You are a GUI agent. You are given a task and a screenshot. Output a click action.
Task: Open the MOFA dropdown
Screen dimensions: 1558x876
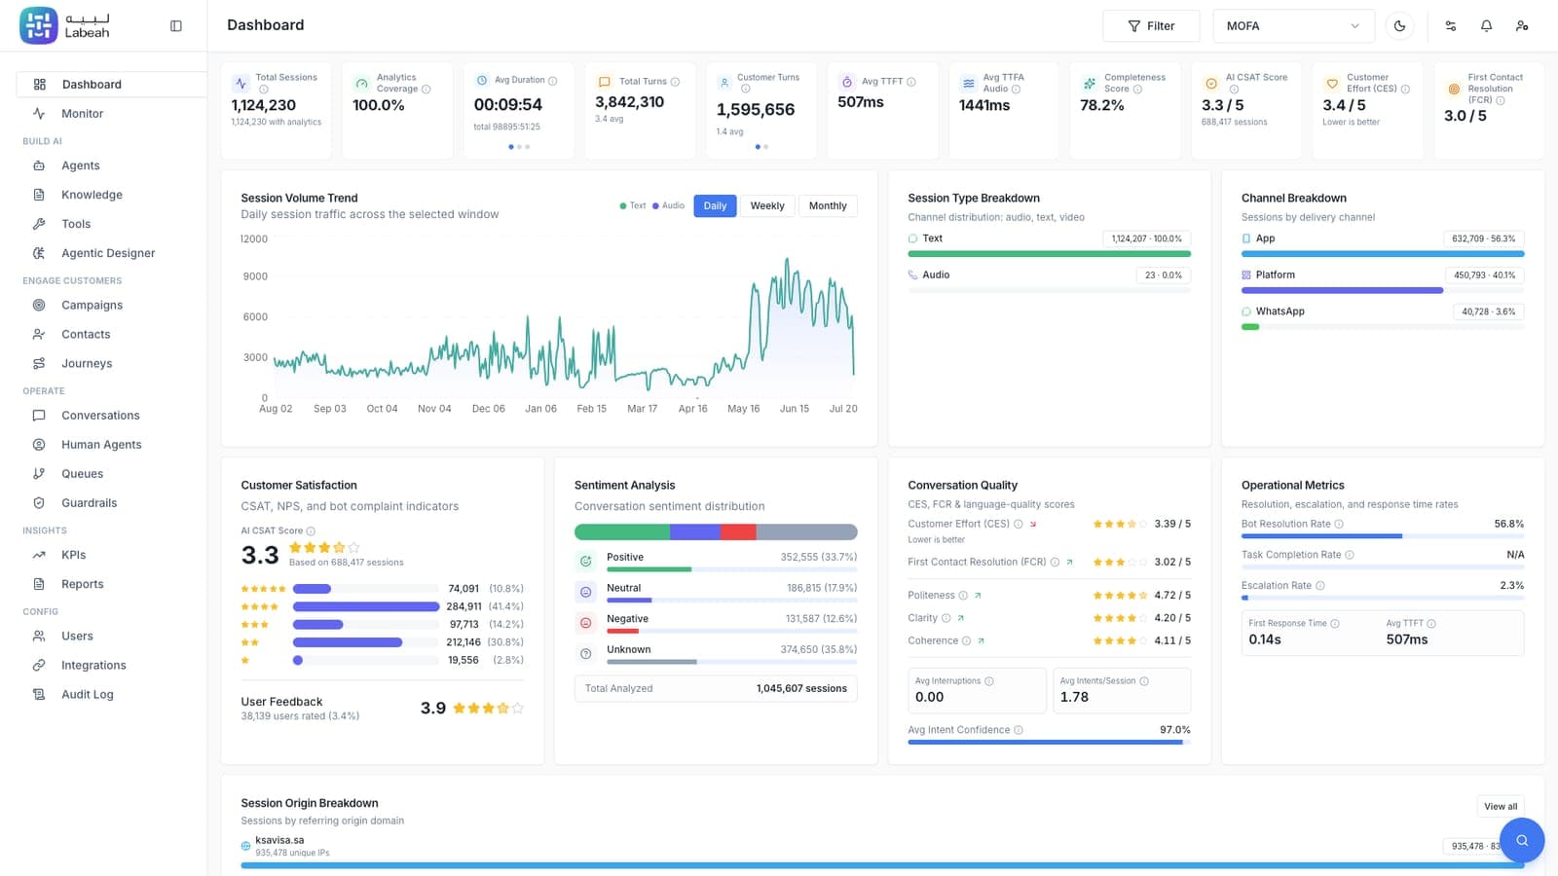pyautogui.click(x=1293, y=26)
